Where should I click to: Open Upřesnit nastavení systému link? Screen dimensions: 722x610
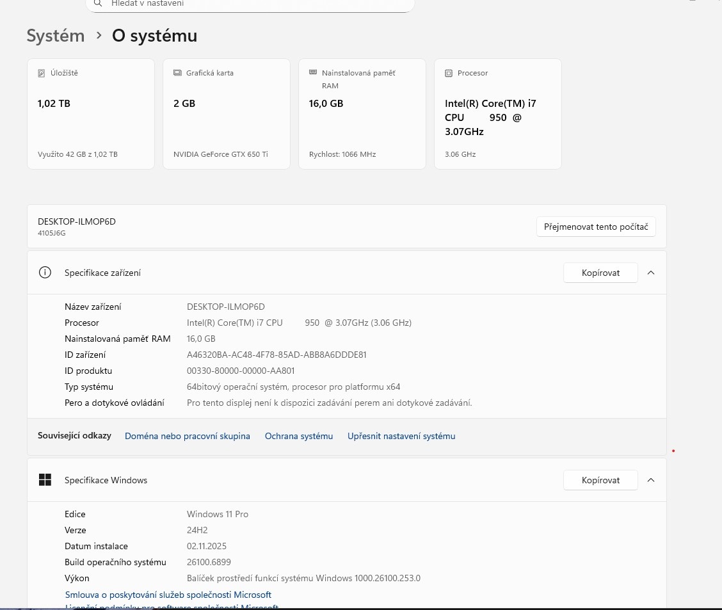tap(401, 436)
